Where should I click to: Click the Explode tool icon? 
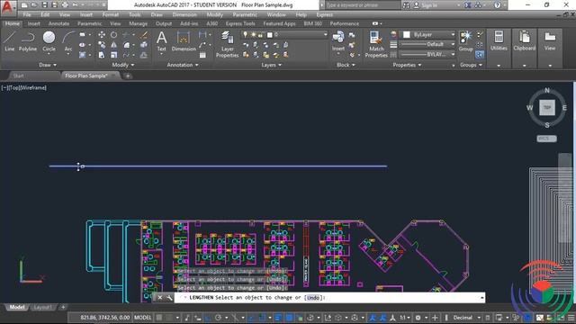tap(144, 45)
